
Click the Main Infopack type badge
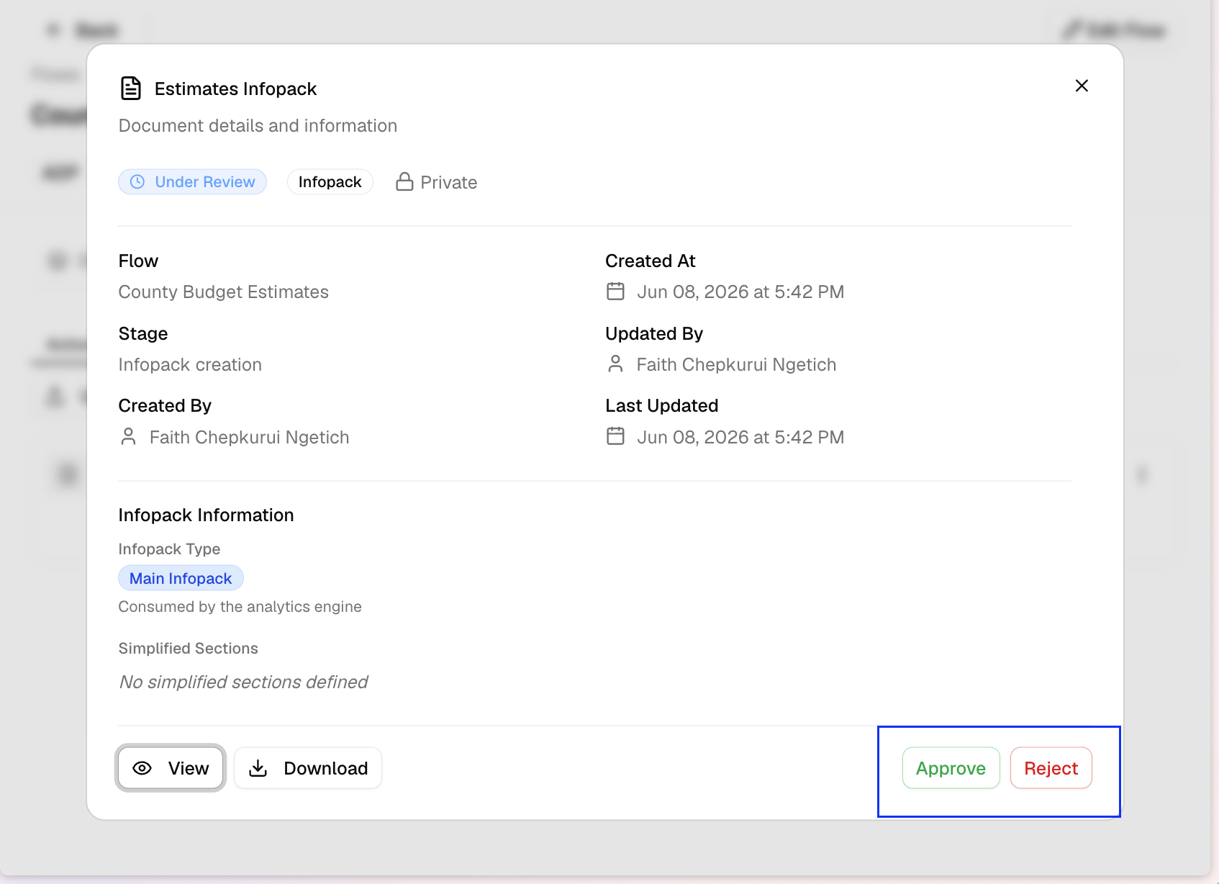tap(181, 578)
